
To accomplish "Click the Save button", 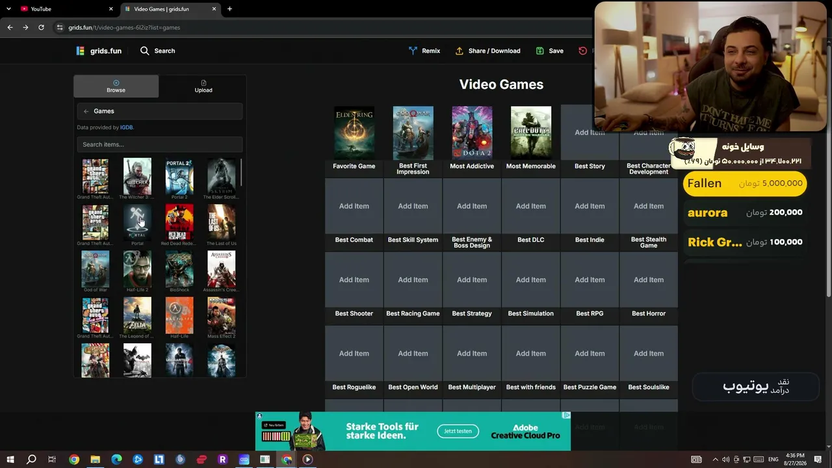I will 549,51.
